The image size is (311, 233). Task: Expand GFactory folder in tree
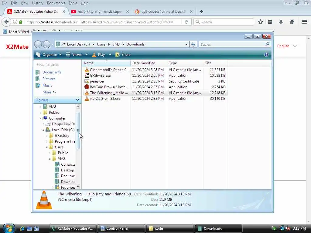[x=46, y=136]
